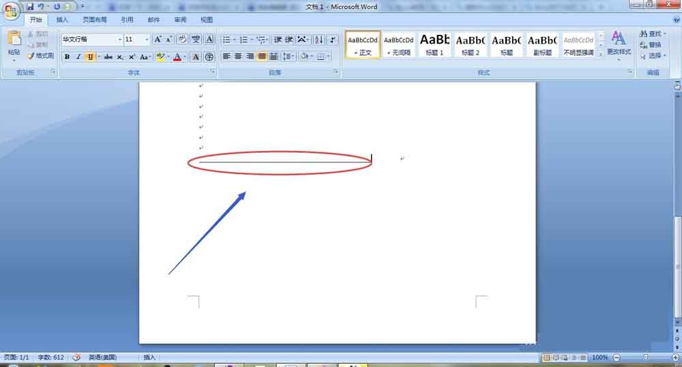
Task: Apply the 不明显强调 (Subtle Emphasis) style
Action: click(578, 44)
